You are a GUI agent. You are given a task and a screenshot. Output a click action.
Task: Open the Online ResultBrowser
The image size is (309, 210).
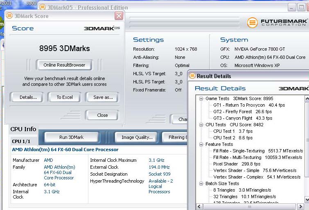pos(64,65)
